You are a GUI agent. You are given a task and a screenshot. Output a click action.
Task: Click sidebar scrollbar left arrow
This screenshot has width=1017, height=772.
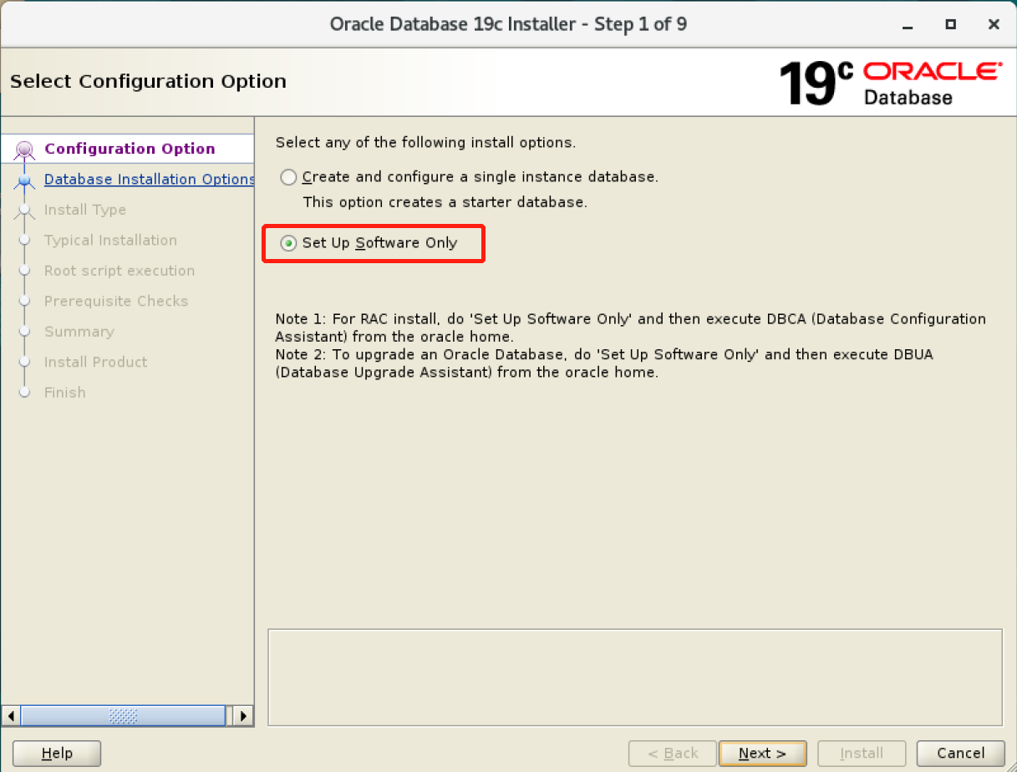click(x=11, y=716)
